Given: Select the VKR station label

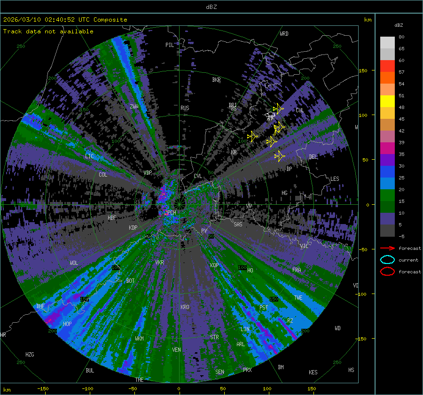Looking at the screenshot, I should 159,263.
